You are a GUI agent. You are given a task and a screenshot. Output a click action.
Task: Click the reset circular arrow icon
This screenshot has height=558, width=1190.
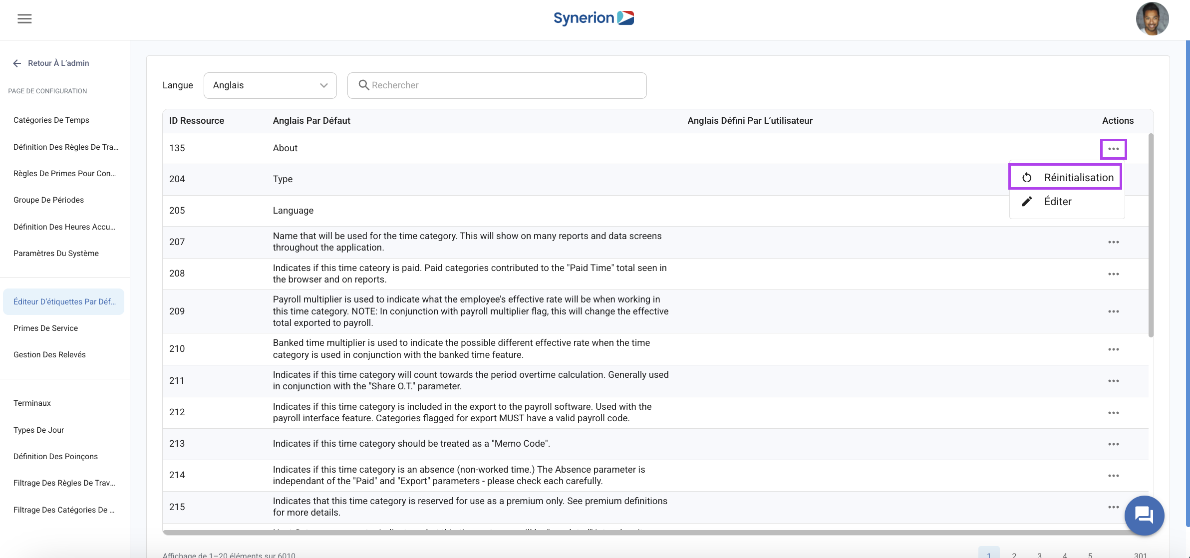(1027, 178)
